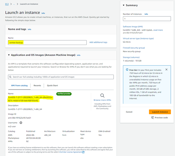
Task: Open the collapsed breadcrumb ellipsis
Action: [x=14, y=4]
